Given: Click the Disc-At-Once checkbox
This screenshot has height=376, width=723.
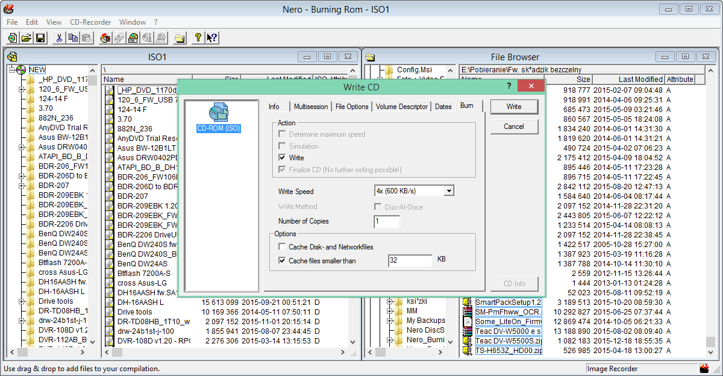Looking at the screenshot, I should pyautogui.click(x=378, y=207).
